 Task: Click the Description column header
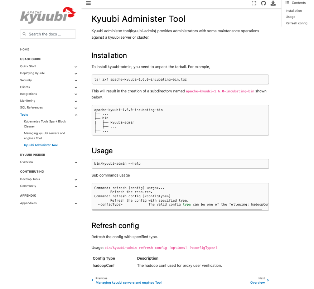point(148,258)
